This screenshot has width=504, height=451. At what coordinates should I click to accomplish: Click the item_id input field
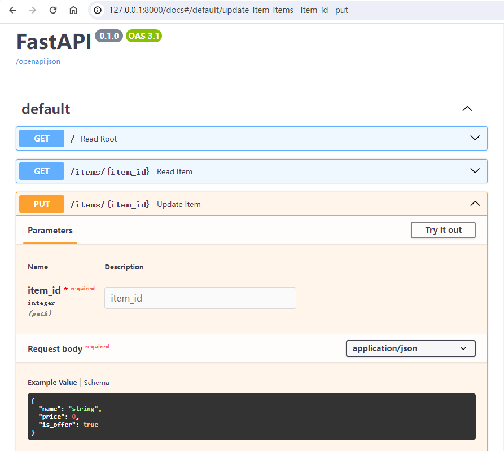pos(200,298)
